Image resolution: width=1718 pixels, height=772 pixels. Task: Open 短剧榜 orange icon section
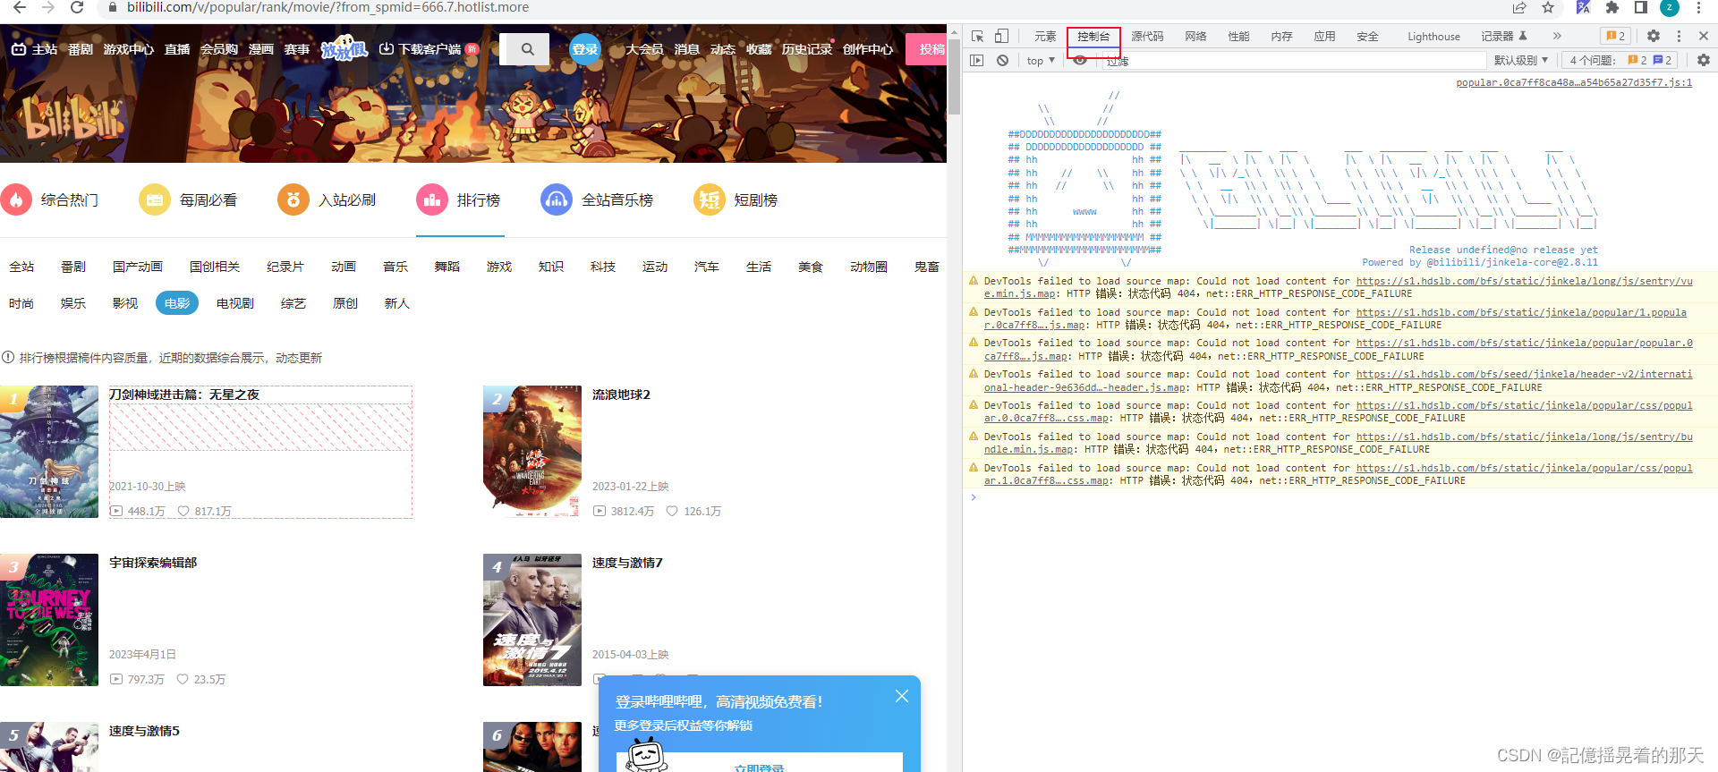point(710,199)
